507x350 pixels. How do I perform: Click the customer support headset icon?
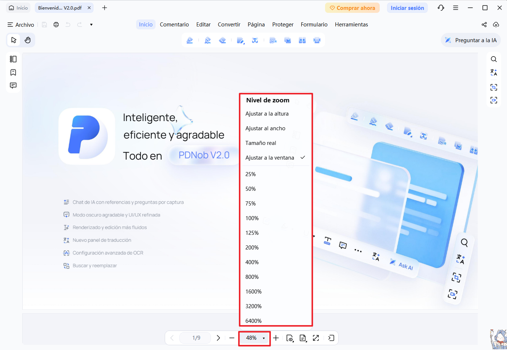click(x=441, y=8)
